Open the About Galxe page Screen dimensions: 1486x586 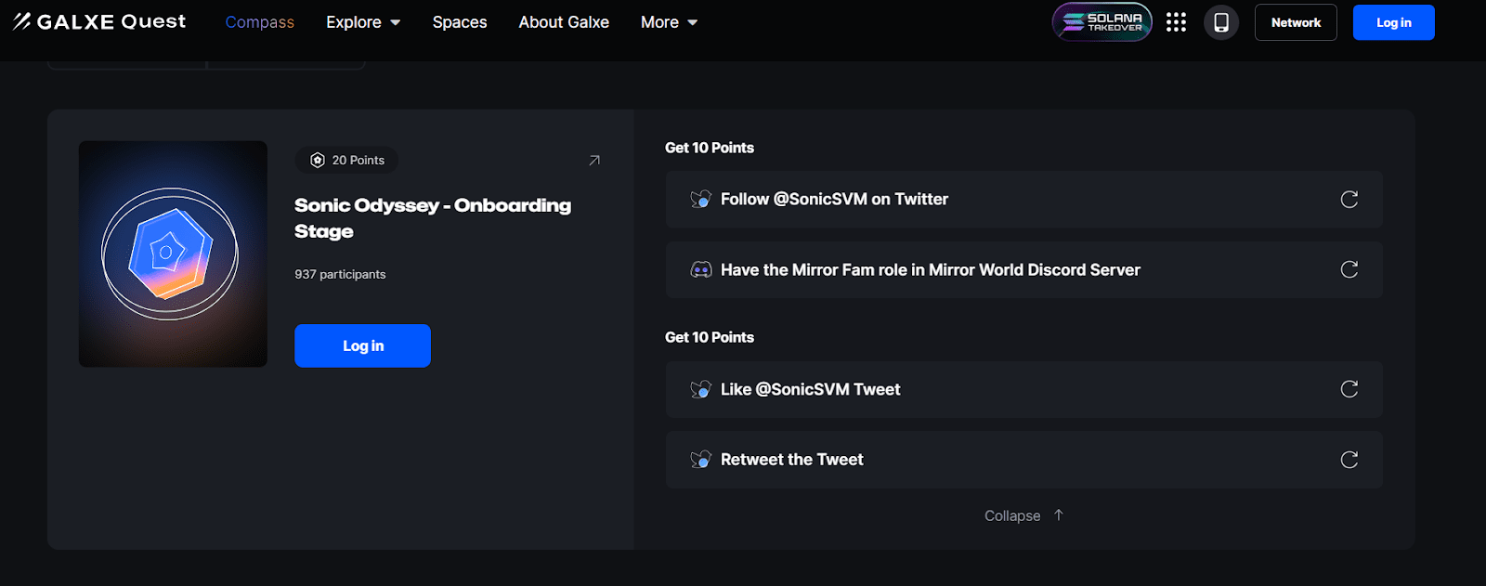point(564,22)
